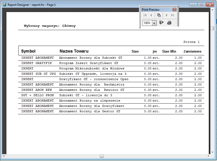Click the vertical scrollbar thumb
Viewport: 217px width, 161px height.
212,28
